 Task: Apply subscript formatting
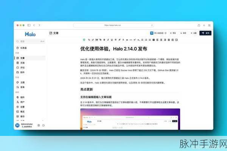point(138,40)
